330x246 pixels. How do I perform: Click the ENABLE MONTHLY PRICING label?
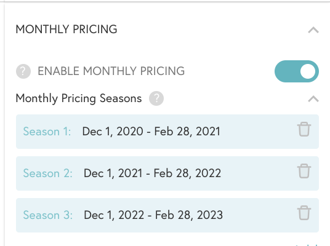[x=111, y=71]
